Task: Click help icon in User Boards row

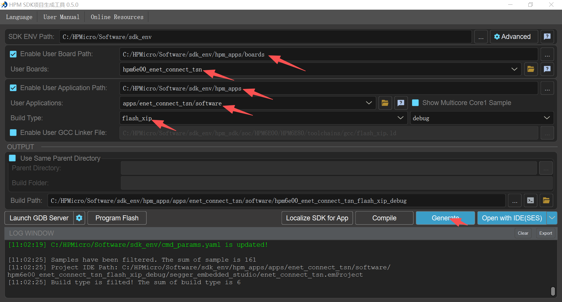Action: pos(547,69)
